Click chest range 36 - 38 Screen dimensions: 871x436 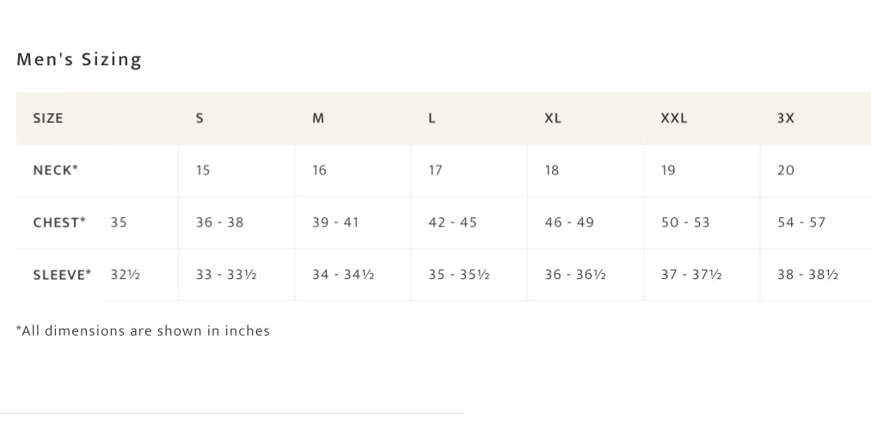pyautogui.click(x=220, y=222)
